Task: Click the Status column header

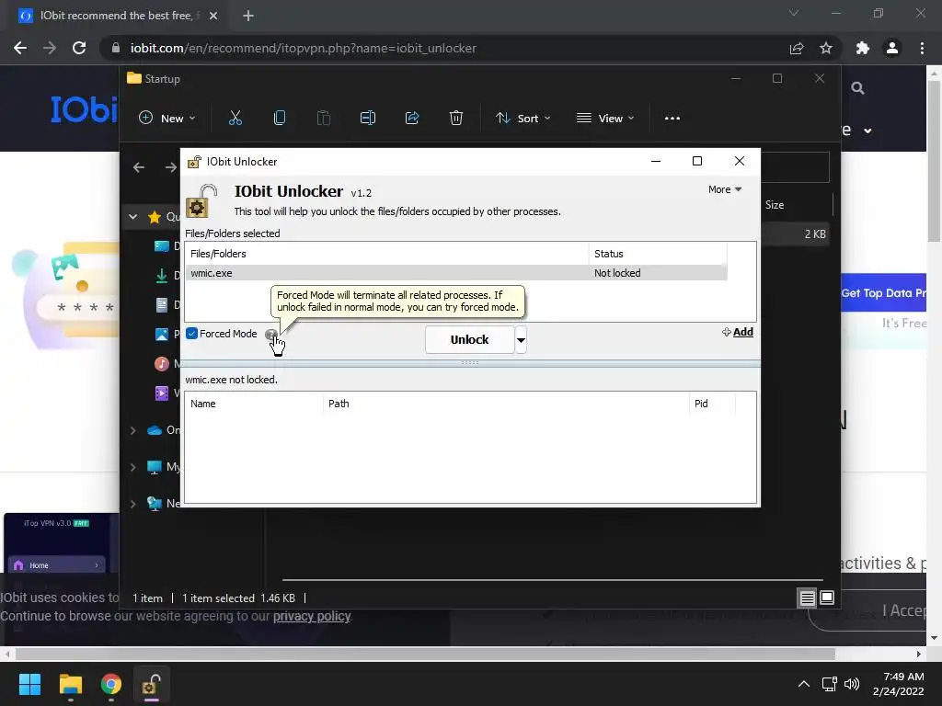Action: pyautogui.click(x=658, y=254)
